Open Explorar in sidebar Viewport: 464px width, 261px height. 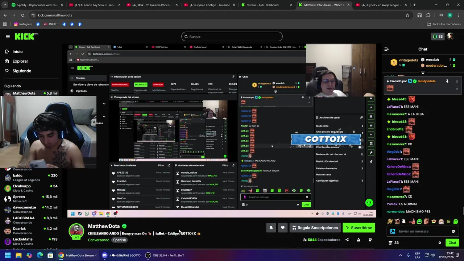(20, 61)
